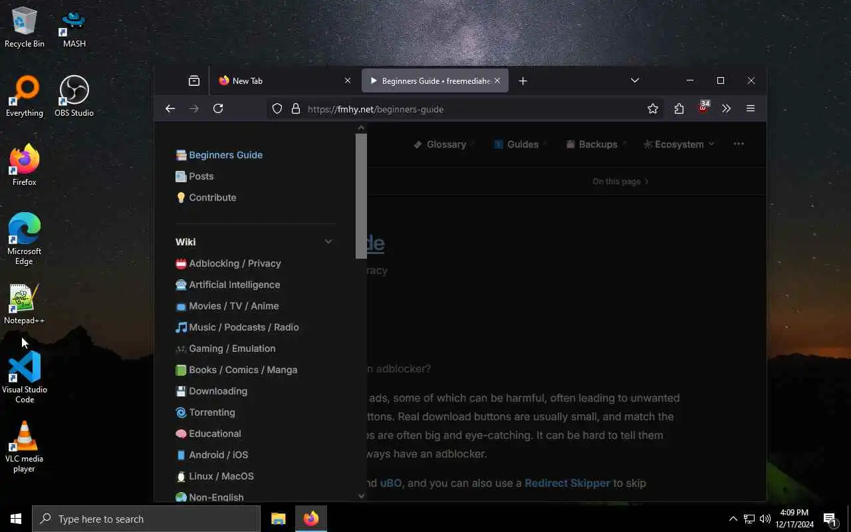
Task: Focus the Firefox address bar URL
Action: pos(376,109)
